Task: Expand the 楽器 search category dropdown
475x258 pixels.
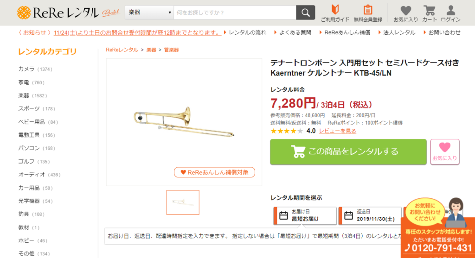Action: coord(149,13)
